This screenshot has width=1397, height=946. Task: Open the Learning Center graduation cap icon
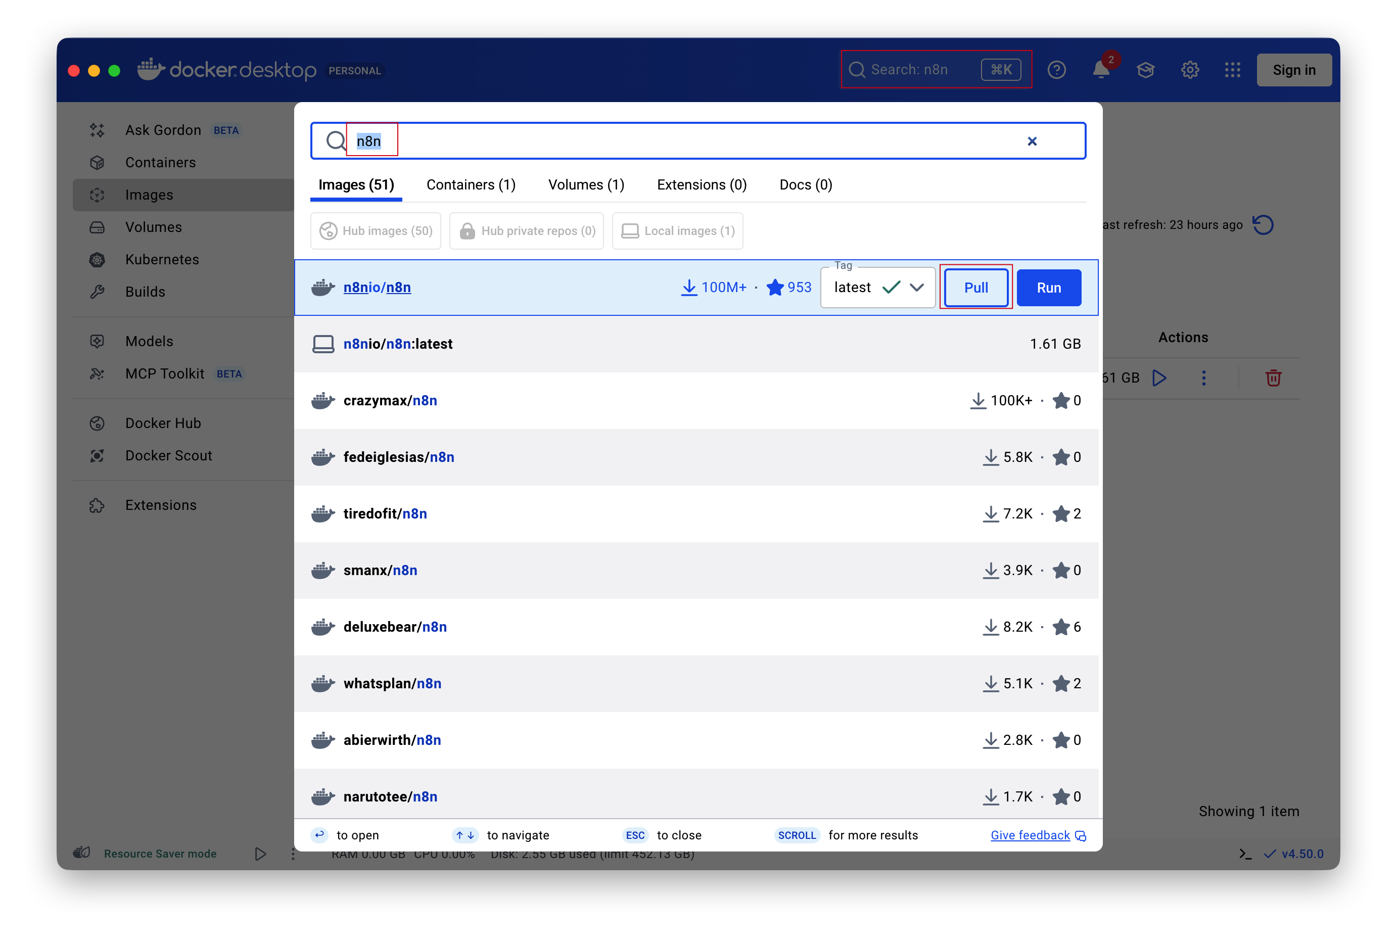tap(1145, 70)
